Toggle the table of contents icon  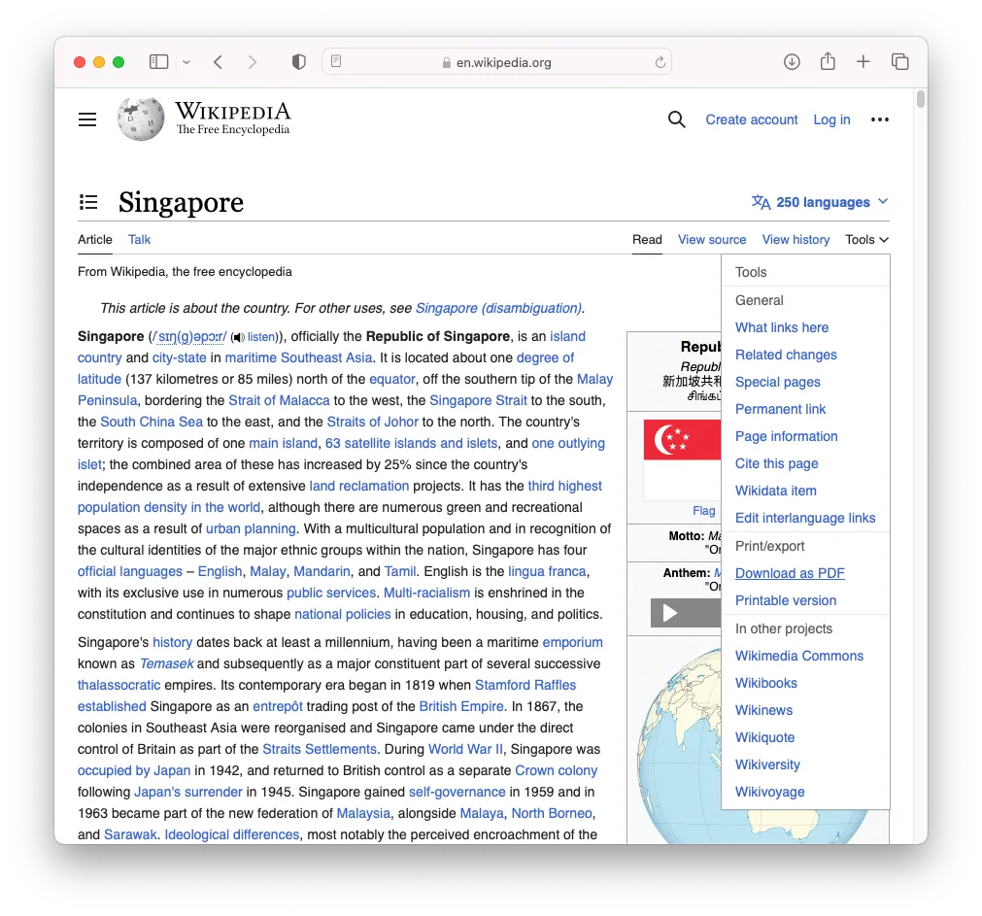click(x=88, y=202)
